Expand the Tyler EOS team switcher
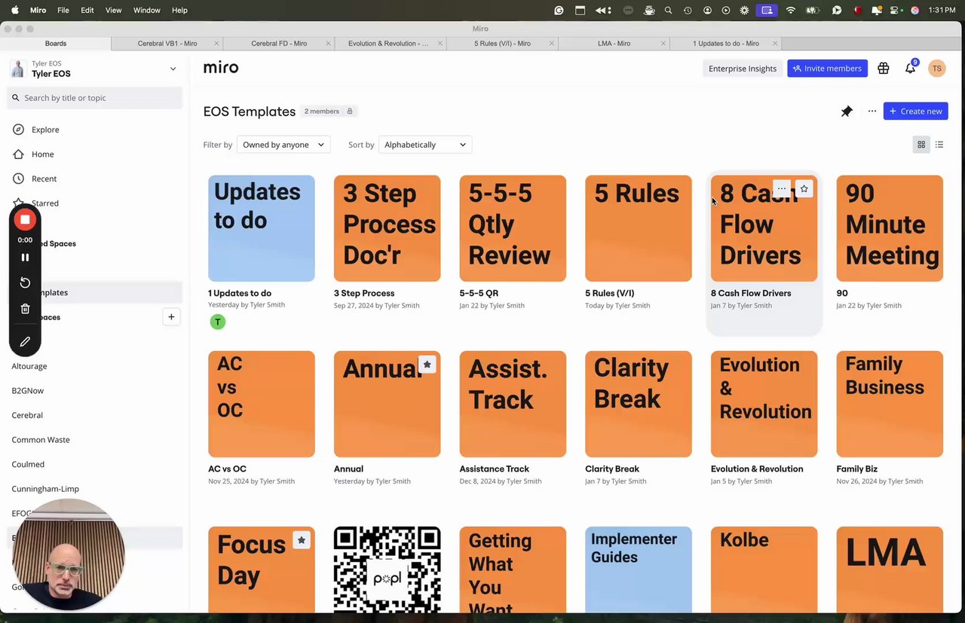Screen dimensions: 965x623 (173, 69)
